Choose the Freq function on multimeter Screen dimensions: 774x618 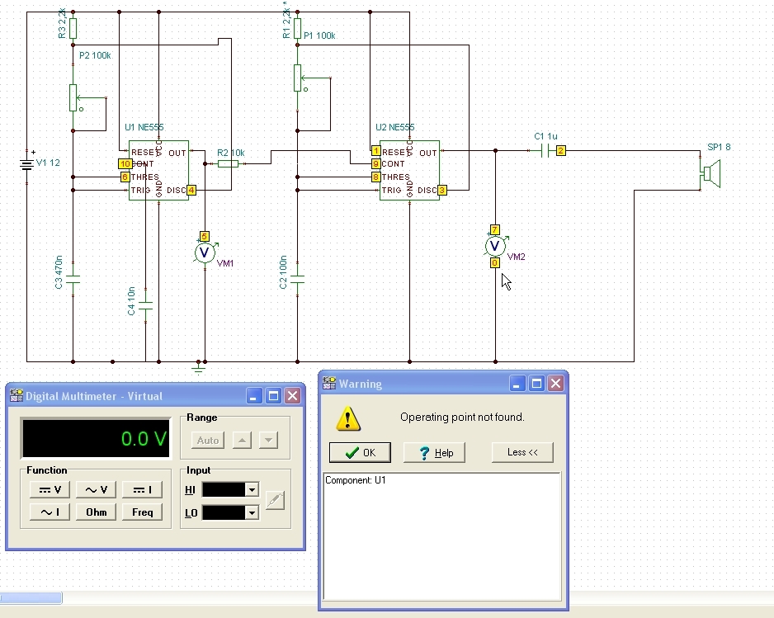[142, 512]
